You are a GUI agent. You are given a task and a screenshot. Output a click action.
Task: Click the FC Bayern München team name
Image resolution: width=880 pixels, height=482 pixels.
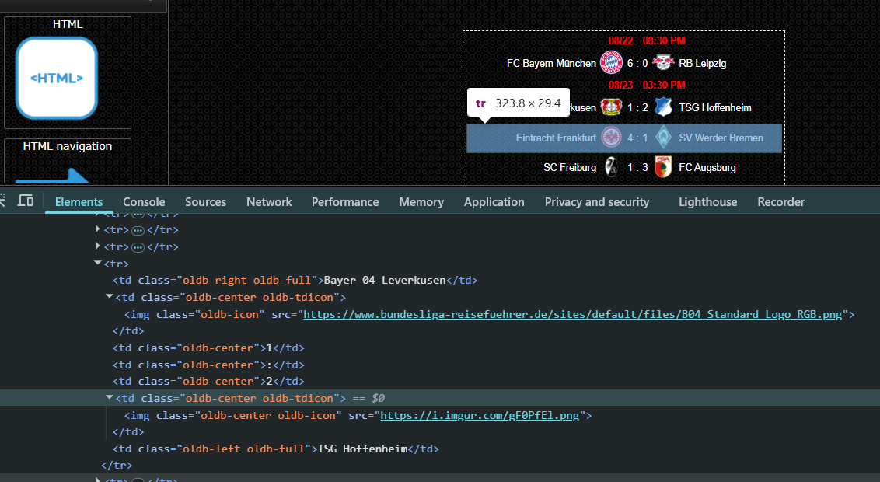click(551, 64)
